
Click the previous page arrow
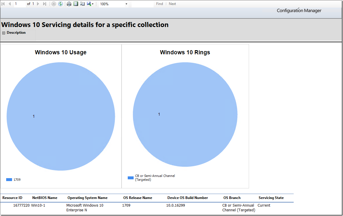[9, 4]
